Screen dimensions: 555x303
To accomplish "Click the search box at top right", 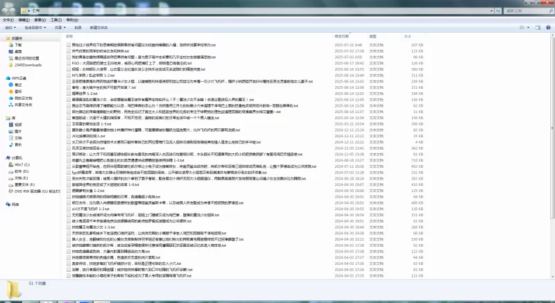I will point(529,11).
